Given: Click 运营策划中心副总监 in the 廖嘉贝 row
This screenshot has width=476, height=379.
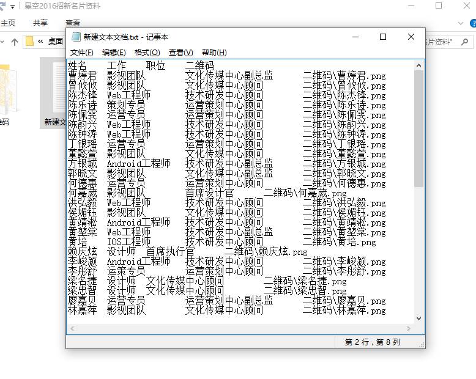Looking at the screenshot, I should click(x=229, y=301).
